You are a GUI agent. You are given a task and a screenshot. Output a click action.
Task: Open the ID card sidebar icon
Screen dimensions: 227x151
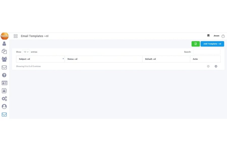(x=4, y=83)
